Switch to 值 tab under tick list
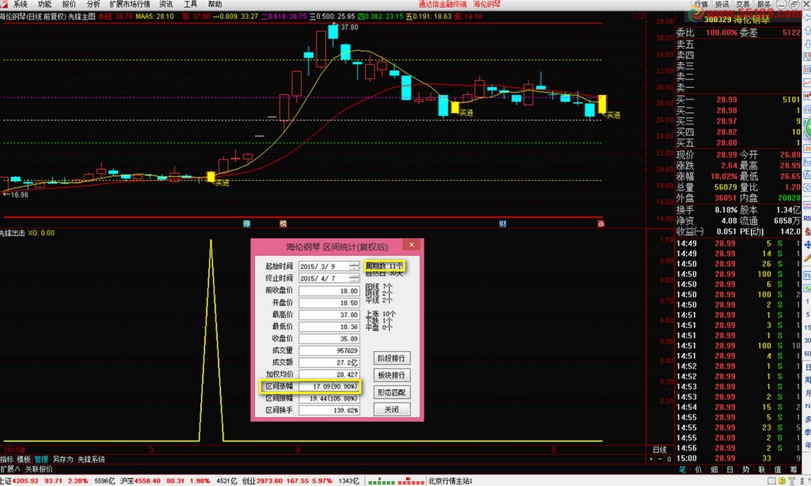Image resolution: width=811 pixels, height=486 pixels. tap(777, 470)
